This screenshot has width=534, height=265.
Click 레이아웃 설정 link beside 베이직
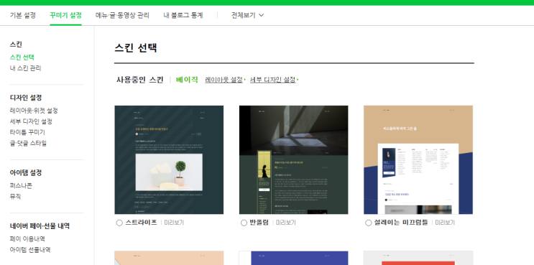tap(224, 80)
